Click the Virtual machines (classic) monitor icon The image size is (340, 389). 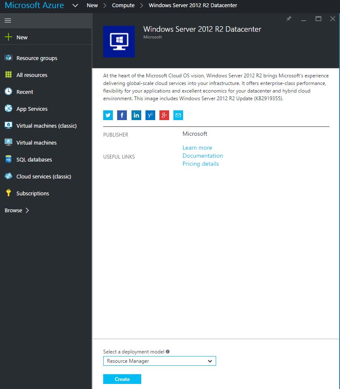tap(8, 125)
